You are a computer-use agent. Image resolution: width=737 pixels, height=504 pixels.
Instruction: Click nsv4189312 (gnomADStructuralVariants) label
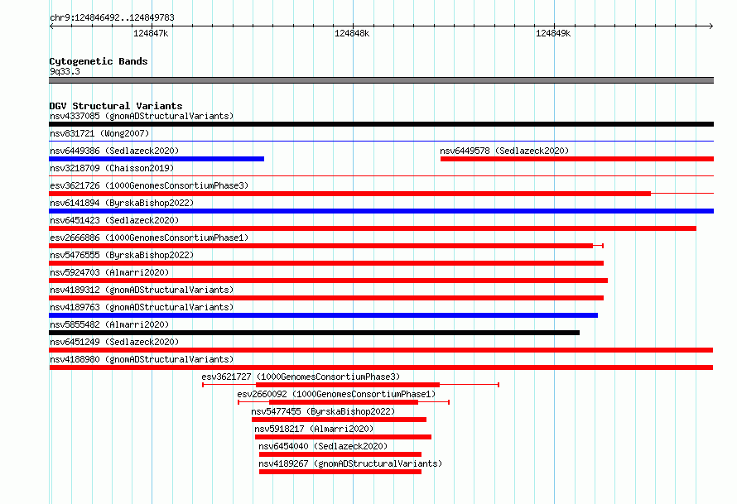[x=142, y=290]
